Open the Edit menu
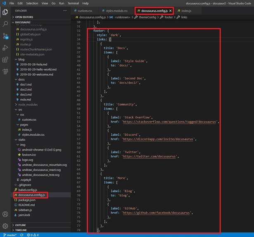 [x=20, y=3]
